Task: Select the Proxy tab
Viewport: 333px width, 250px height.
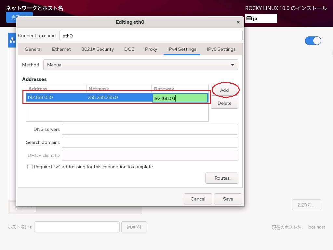Action: tap(151, 49)
